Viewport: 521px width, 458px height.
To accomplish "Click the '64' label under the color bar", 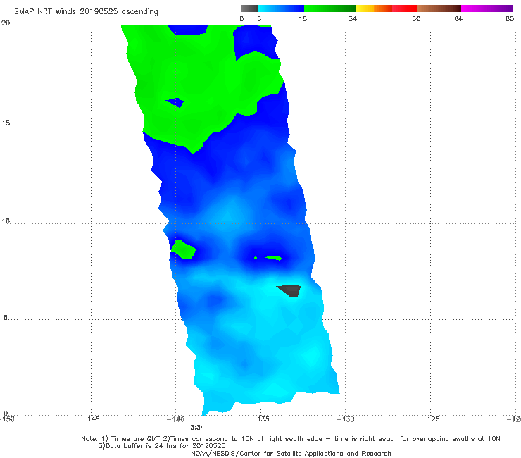I will click(x=458, y=18).
